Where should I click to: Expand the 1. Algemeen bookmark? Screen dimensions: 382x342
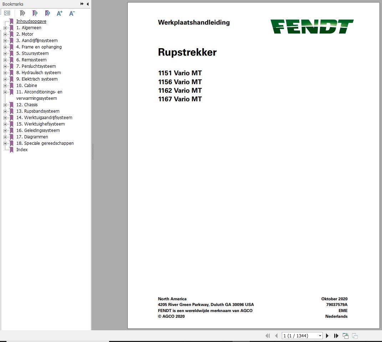[5, 28]
